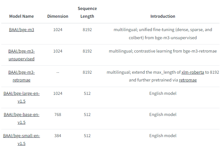This screenshot has width=222, height=148.
Task: Click the '--' dimension cell for retromae
Action: point(58,72)
